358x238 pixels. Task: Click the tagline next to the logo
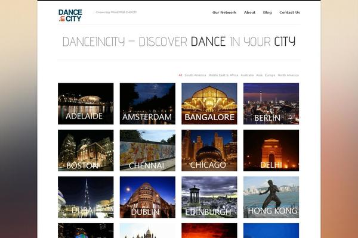[x=116, y=12]
